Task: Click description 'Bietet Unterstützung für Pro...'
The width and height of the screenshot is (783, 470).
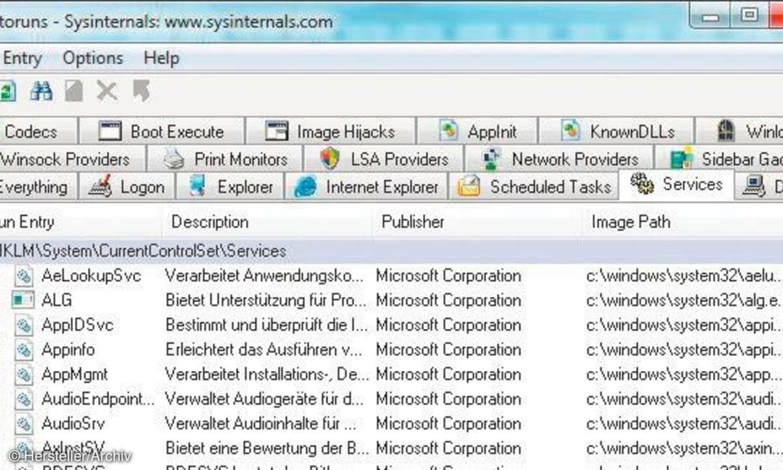Action: click(x=266, y=301)
